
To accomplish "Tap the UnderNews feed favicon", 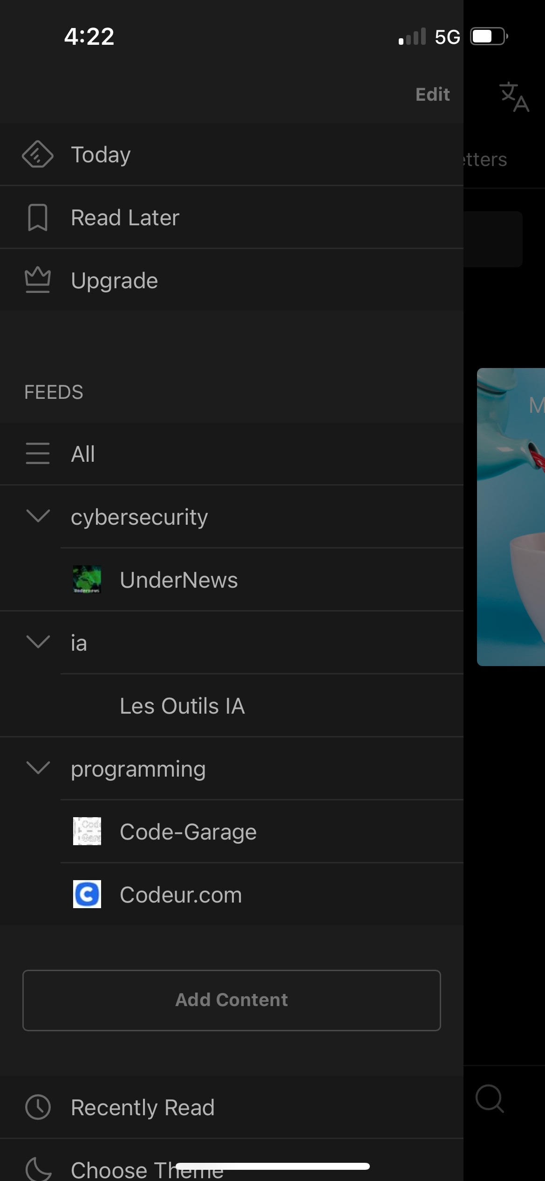I will (x=87, y=579).
